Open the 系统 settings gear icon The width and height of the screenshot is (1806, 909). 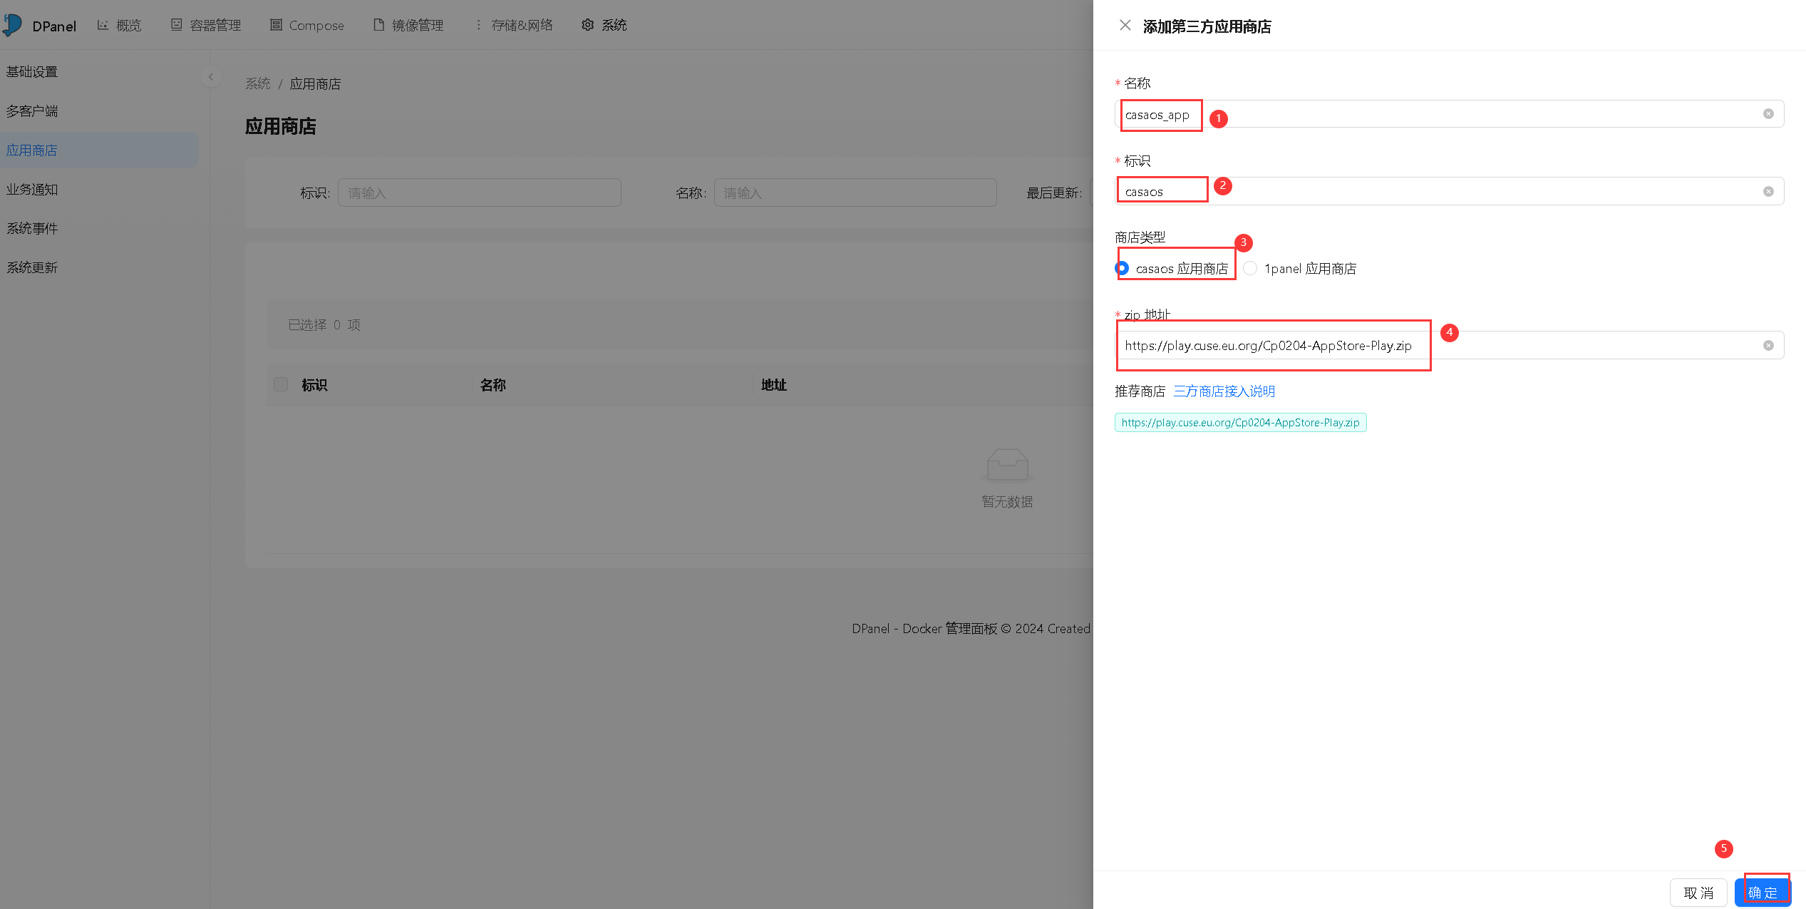point(587,24)
